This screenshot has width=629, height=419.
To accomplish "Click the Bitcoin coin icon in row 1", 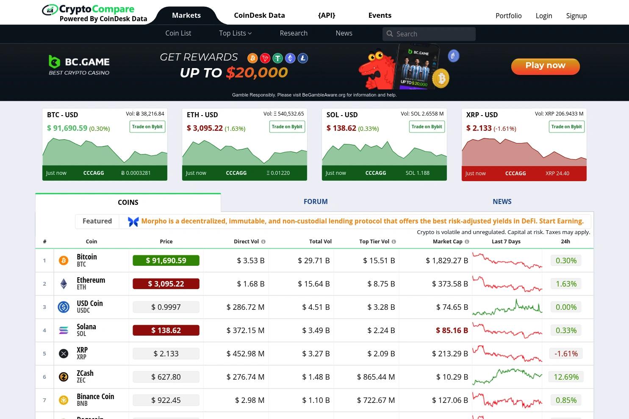I will click(x=64, y=261).
